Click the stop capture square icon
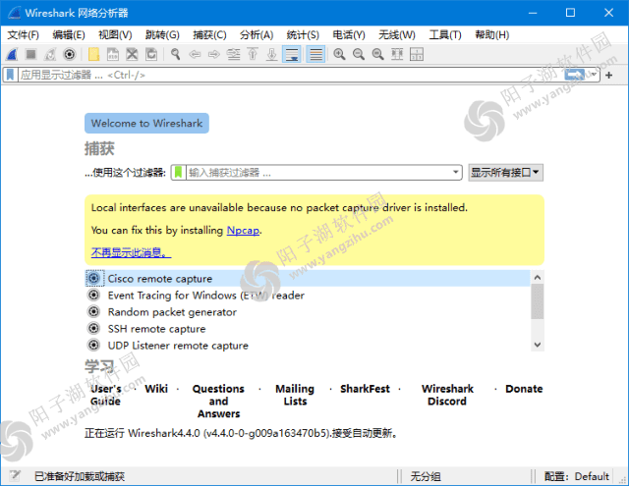Viewport: 629px width, 486px height. coord(30,54)
